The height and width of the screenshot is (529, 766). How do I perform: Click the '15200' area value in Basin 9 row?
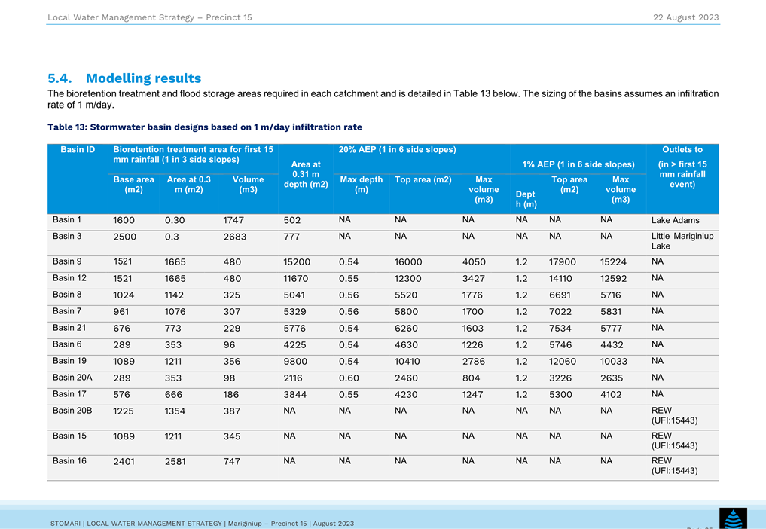(297, 262)
